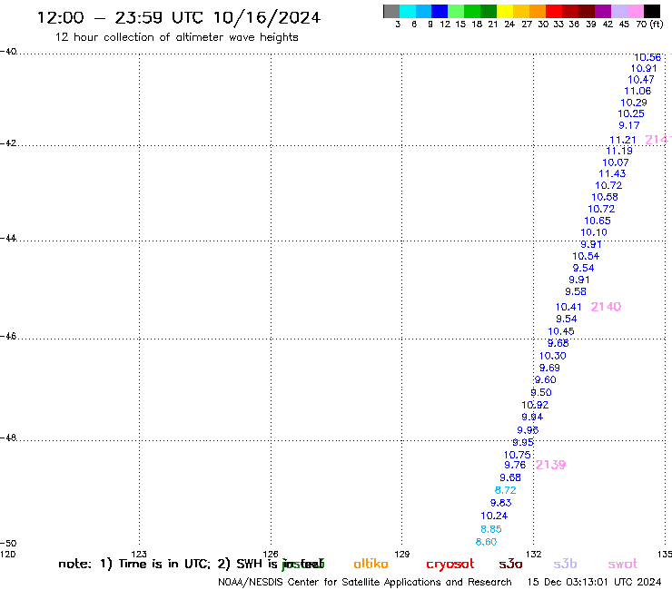Select the light blue value 8.72
The height and width of the screenshot is (590, 672).
pos(506,490)
